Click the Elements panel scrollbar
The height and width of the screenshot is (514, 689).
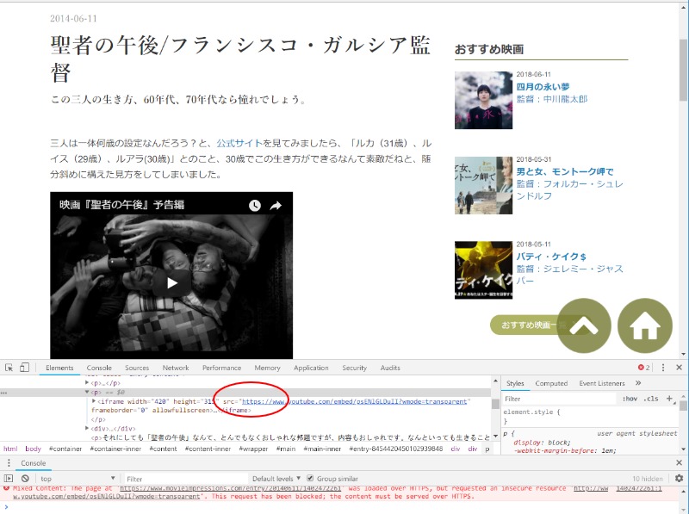click(x=495, y=404)
